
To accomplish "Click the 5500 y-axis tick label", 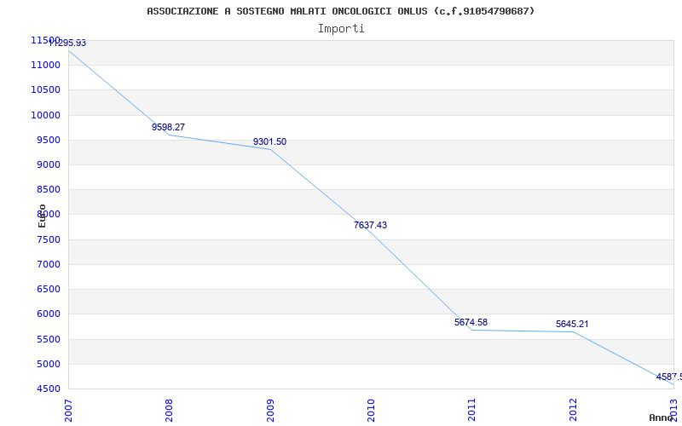I will 49,339.
